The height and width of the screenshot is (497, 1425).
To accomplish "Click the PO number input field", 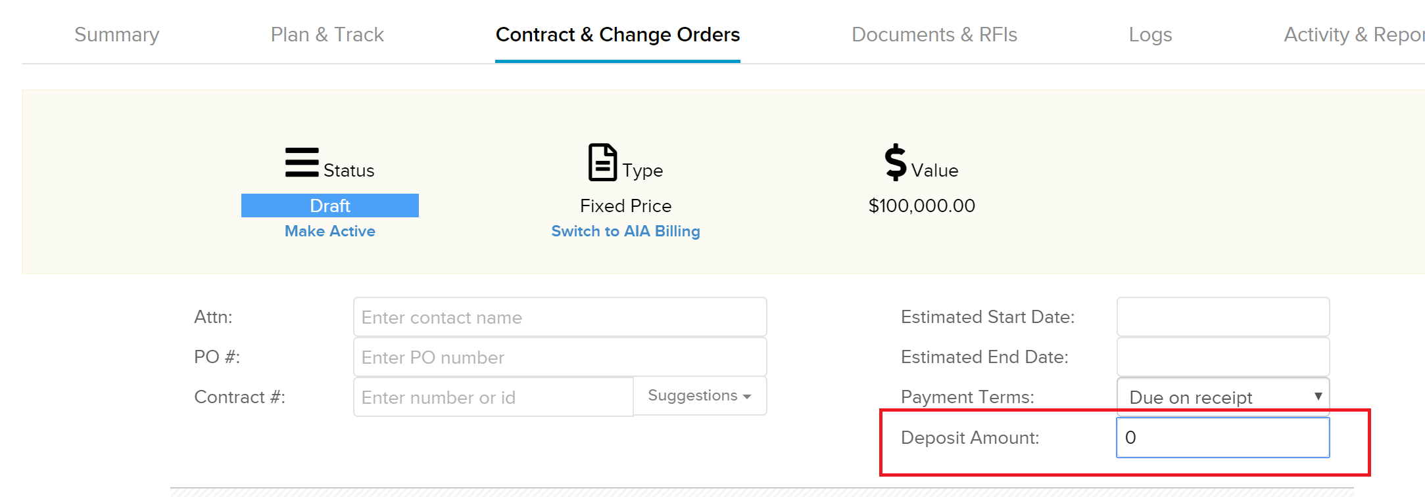I will tap(560, 357).
